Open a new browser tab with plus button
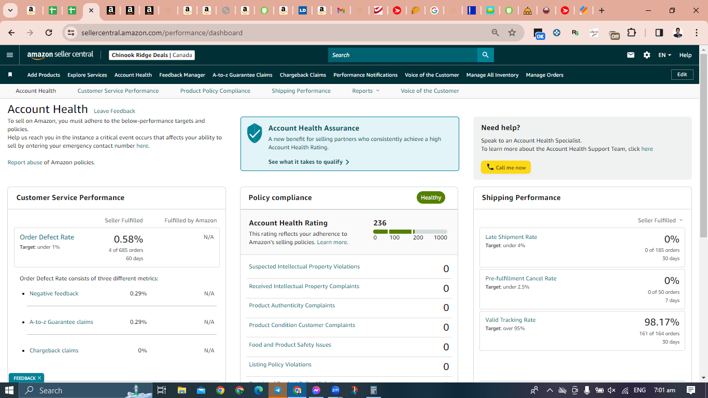The width and height of the screenshot is (708, 398). point(601,10)
